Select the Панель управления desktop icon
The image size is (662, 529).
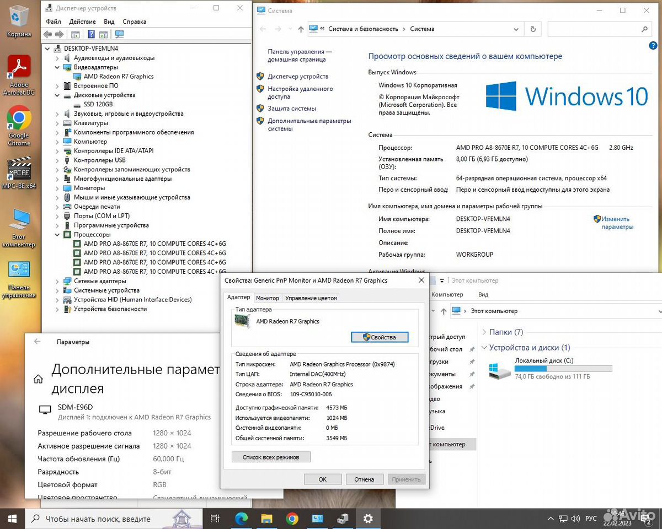(x=19, y=279)
